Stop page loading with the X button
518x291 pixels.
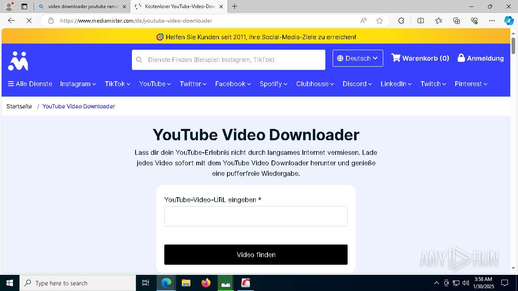point(29,21)
